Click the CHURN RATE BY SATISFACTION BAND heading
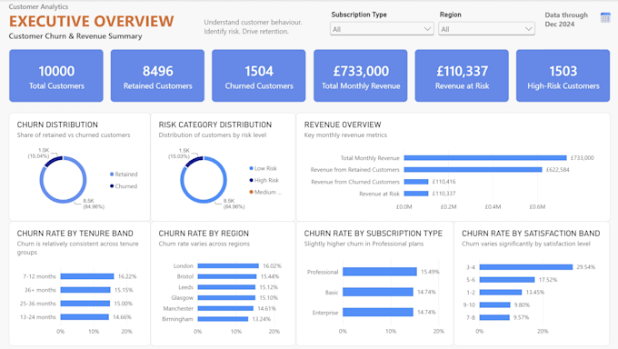 531,234
